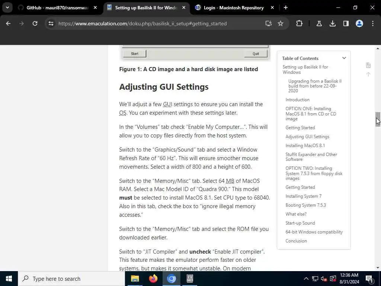Click the GUI abbreviation in the first paragraph
This screenshot has height=286, width=381.
click(167, 104)
